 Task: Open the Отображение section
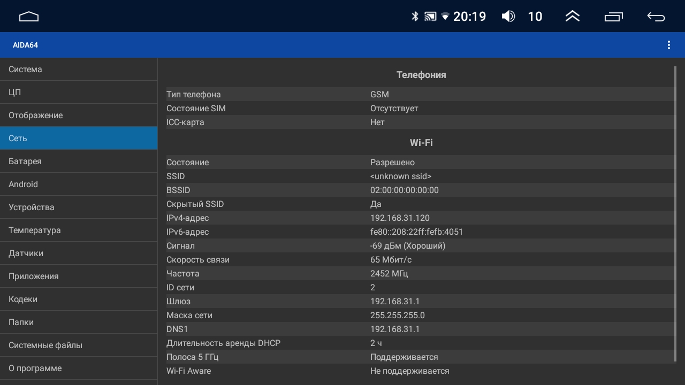(x=79, y=115)
